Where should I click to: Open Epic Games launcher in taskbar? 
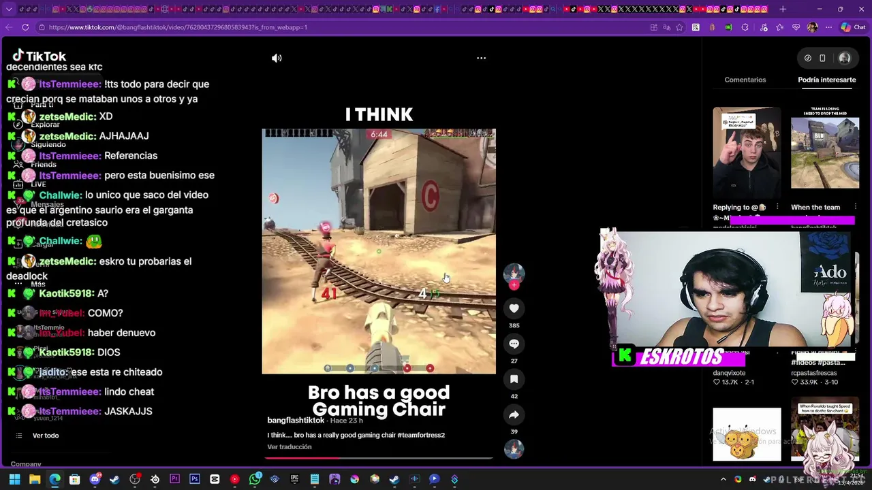(294, 479)
